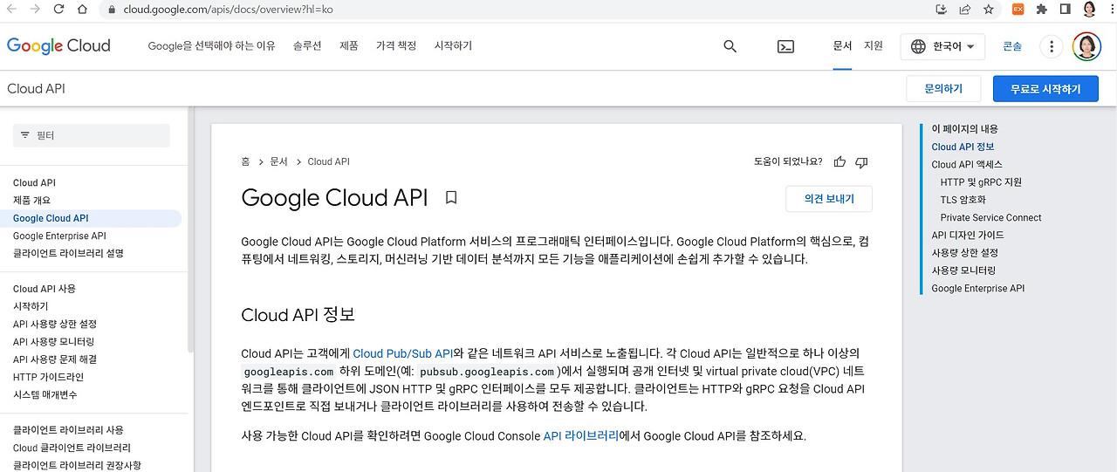Click the thumbs up helpful icon
Image resolution: width=1117 pixels, height=472 pixels.
(839, 161)
